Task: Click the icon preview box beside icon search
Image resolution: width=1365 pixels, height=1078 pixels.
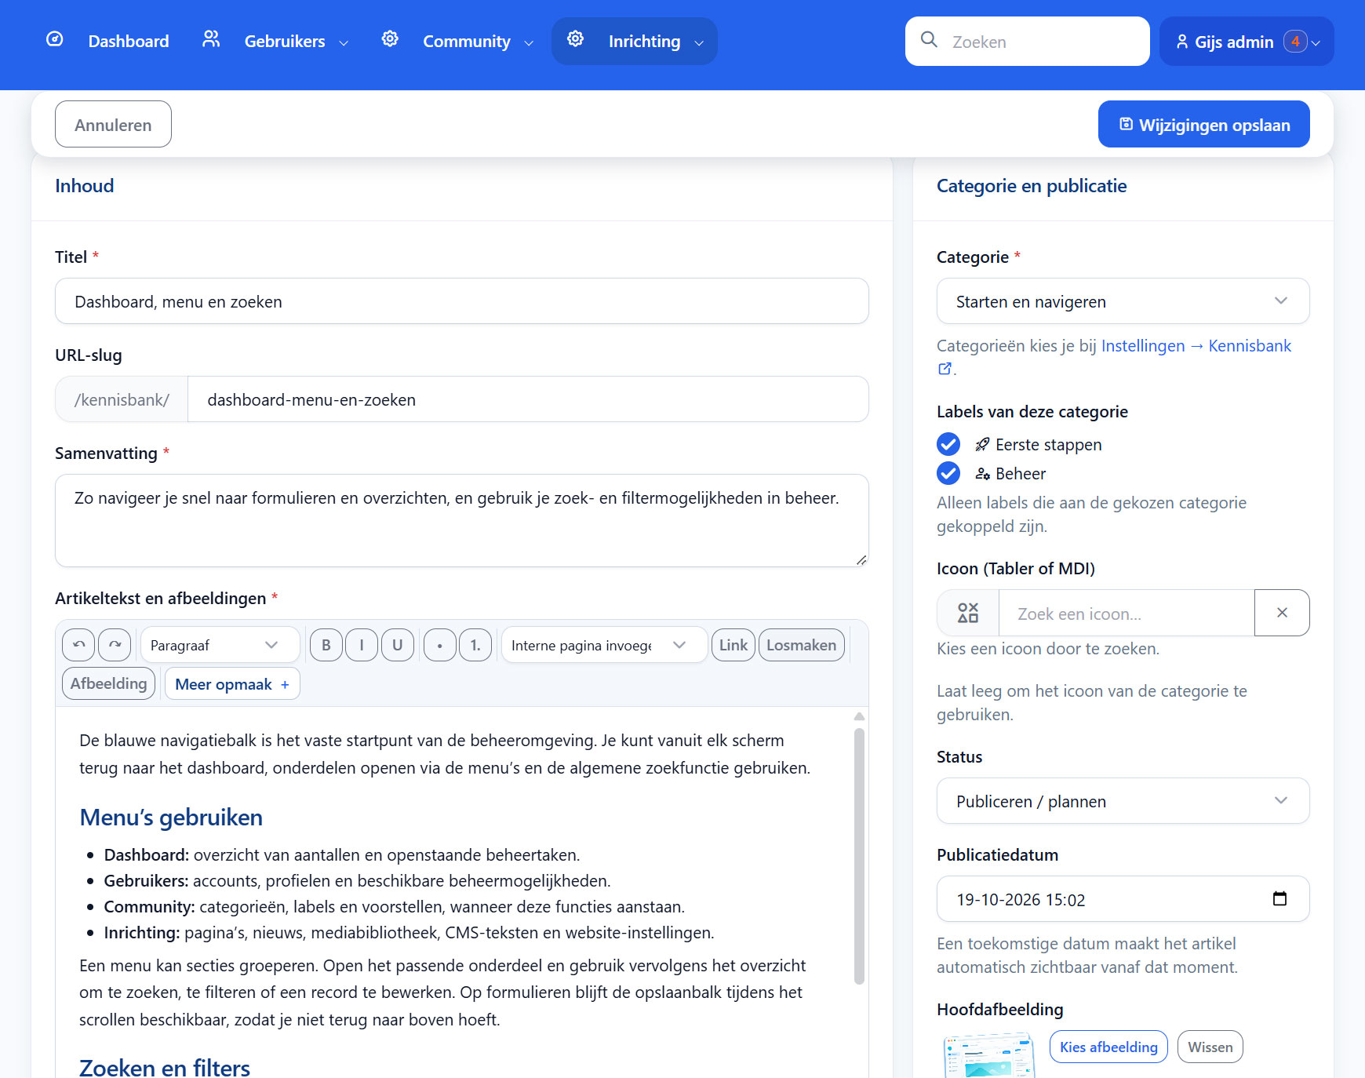Action: point(968,613)
